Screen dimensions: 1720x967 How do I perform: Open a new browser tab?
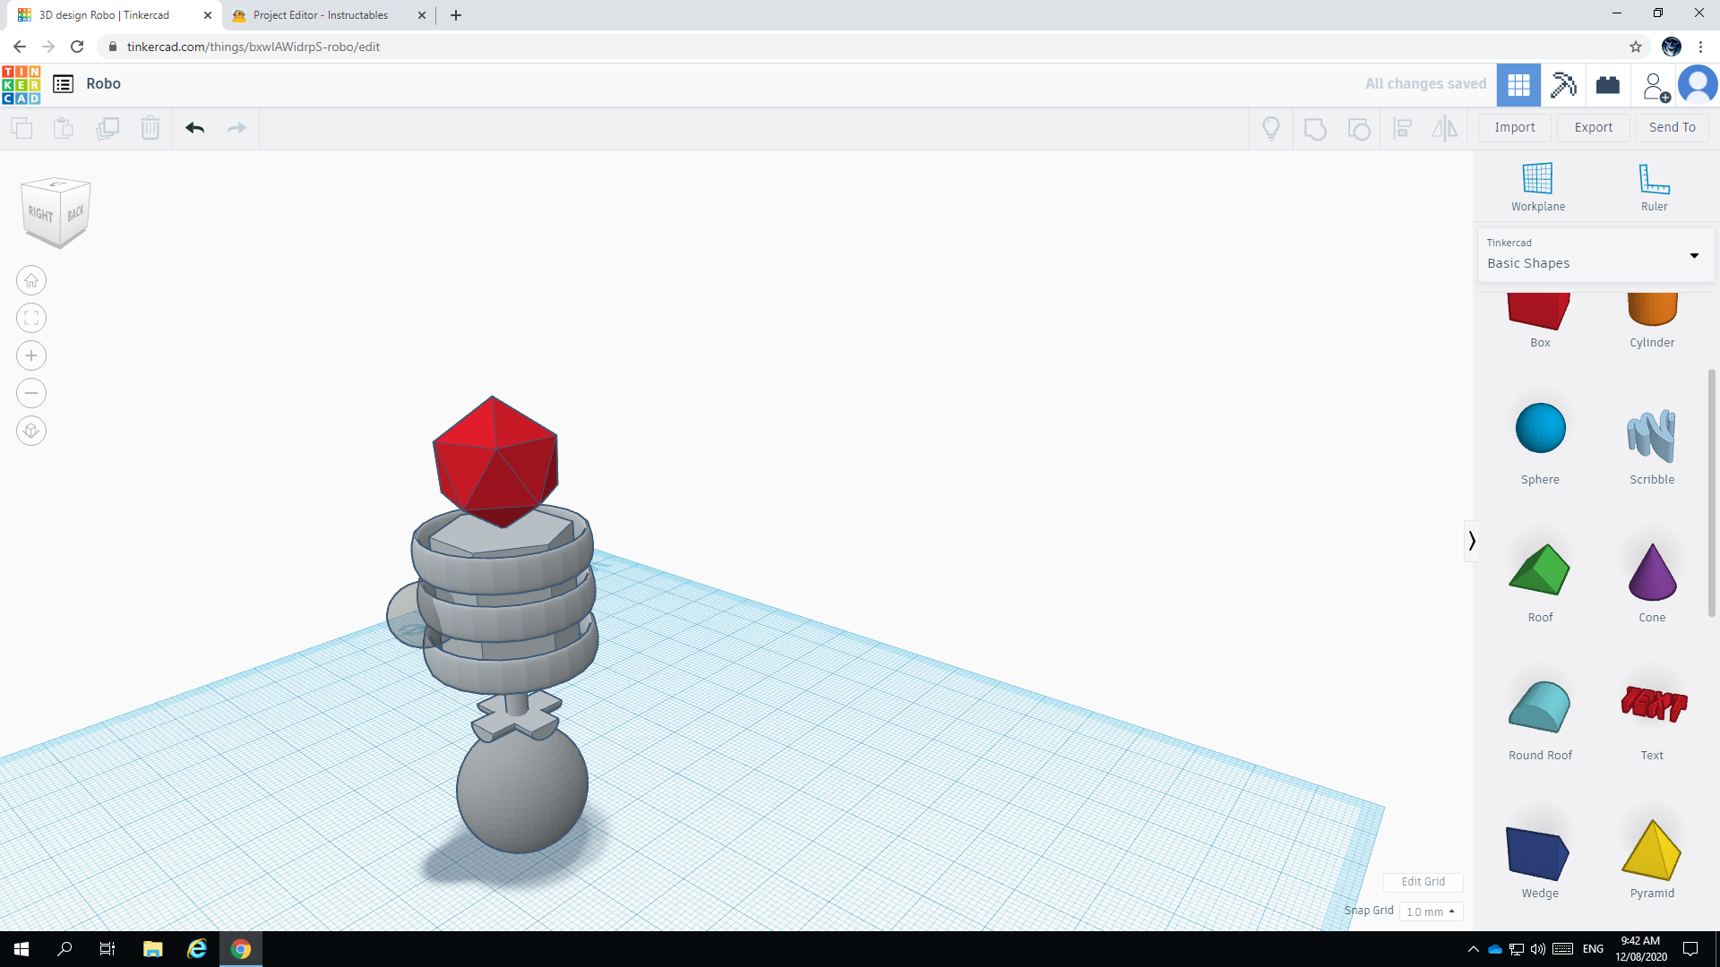[x=456, y=15]
